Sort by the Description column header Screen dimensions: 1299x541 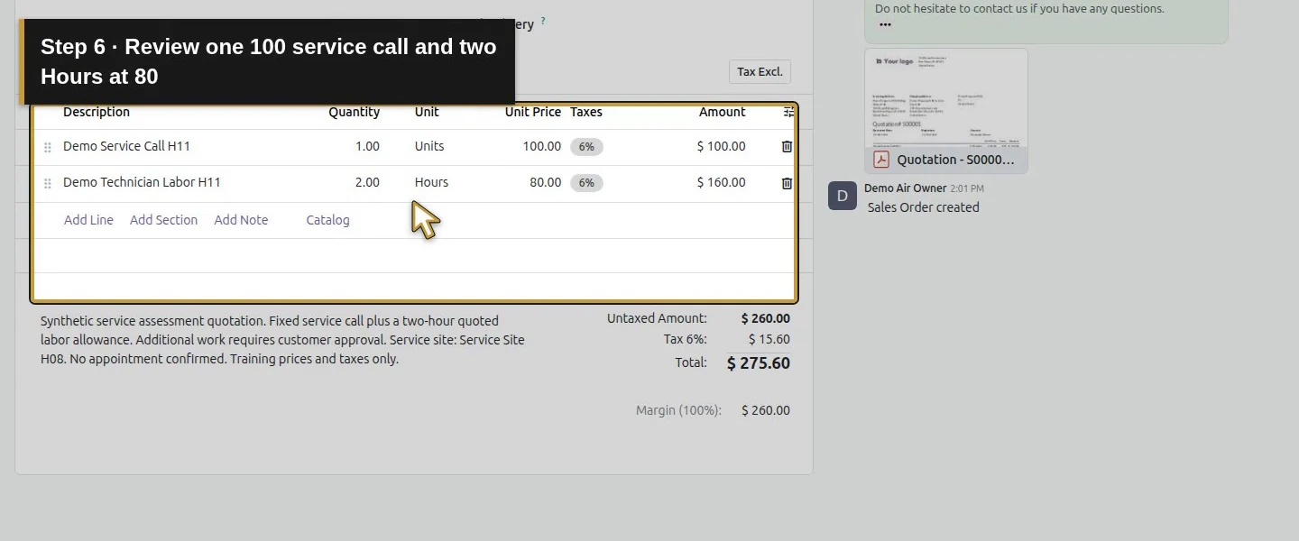[x=97, y=112]
